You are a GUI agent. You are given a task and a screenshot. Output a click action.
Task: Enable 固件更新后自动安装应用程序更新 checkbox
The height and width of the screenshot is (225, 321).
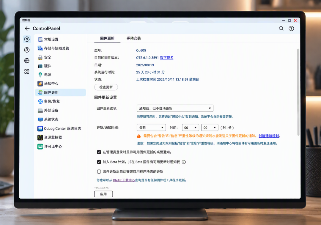[x=99, y=171]
